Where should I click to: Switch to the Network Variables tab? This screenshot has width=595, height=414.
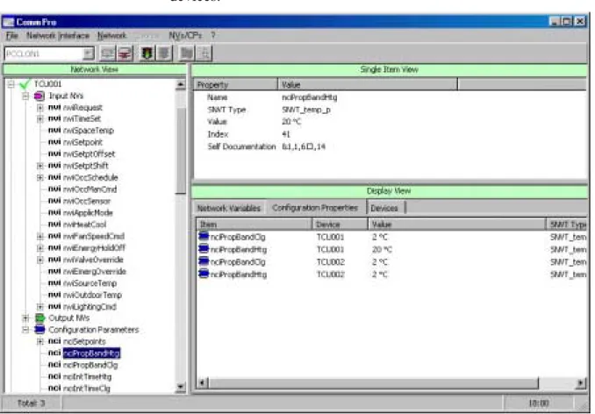(x=229, y=208)
